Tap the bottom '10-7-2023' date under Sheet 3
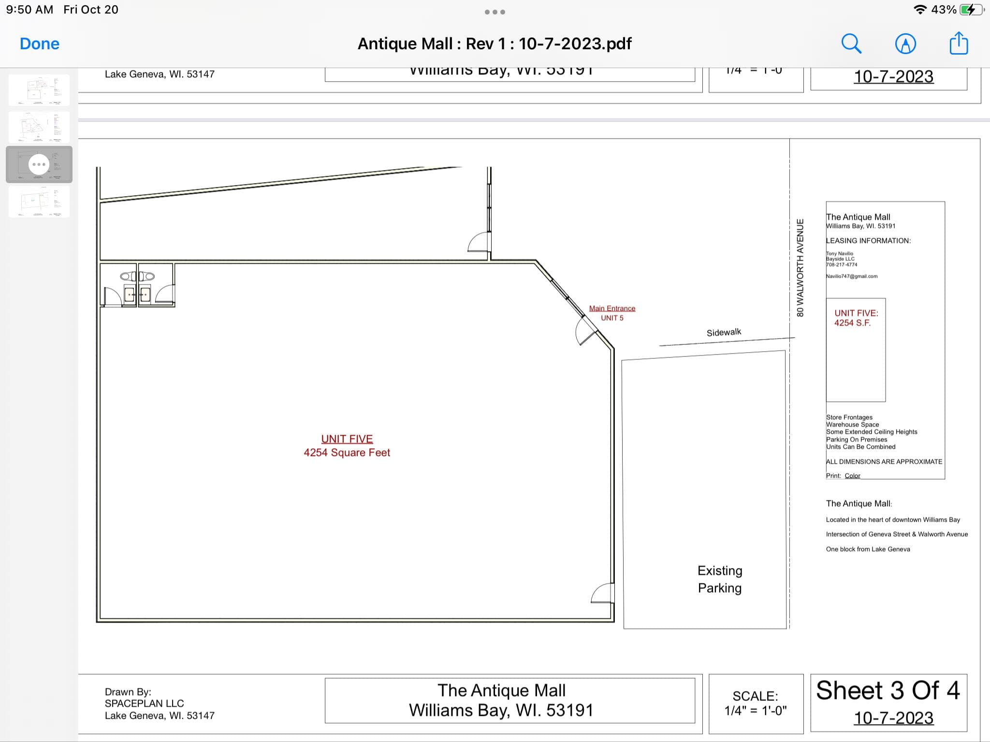This screenshot has width=990, height=742. click(x=893, y=718)
